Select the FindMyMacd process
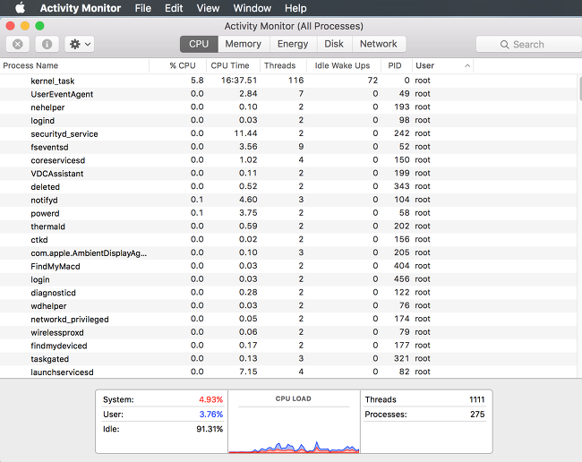This screenshot has width=582, height=462. click(x=288, y=266)
